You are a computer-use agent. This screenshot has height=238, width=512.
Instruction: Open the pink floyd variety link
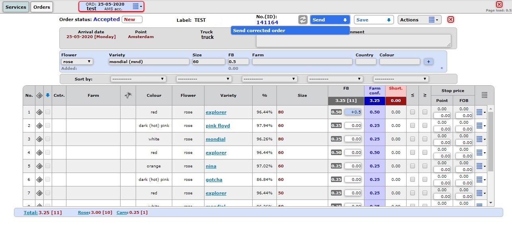(x=218, y=126)
